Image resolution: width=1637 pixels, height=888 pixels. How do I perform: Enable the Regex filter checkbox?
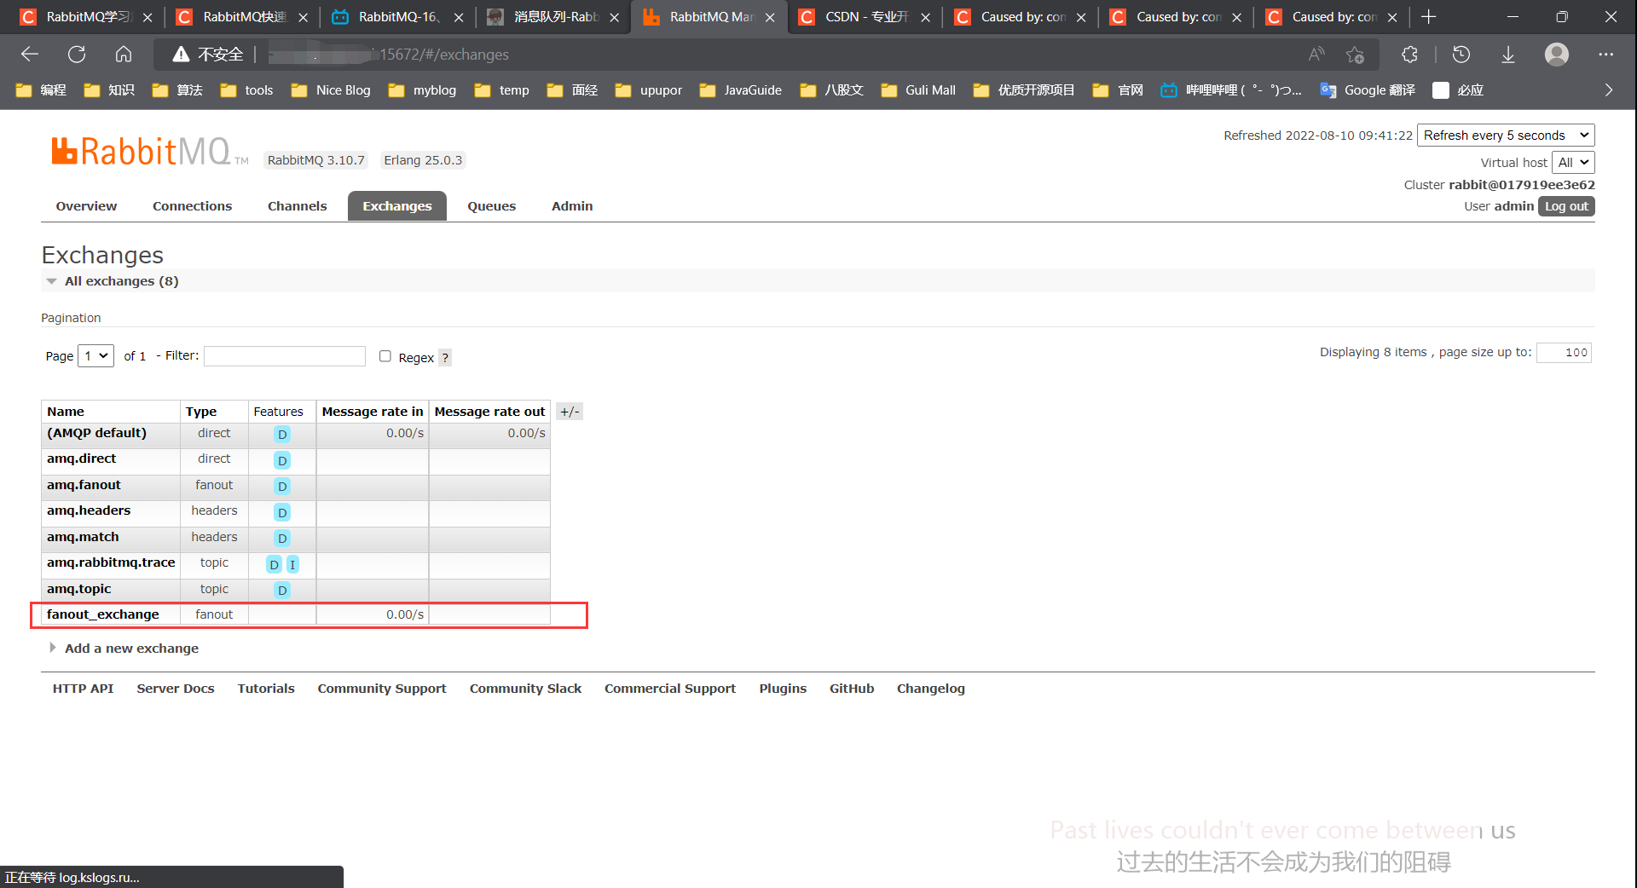(385, 356)
